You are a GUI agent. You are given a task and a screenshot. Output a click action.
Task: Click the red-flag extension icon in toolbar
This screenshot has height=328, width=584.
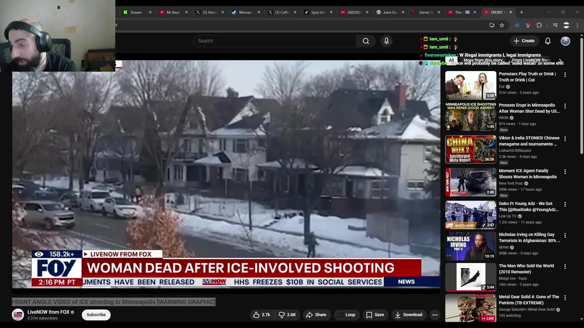528,25
